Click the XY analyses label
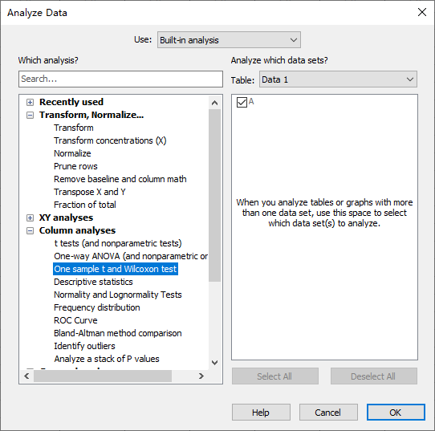This screenshot has height=431, width=435. tap(66, 218)
